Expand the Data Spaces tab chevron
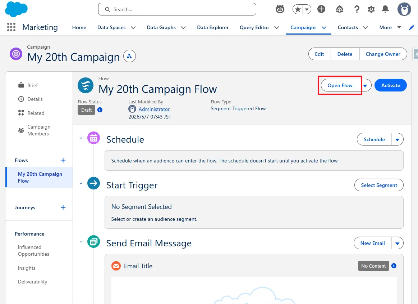The image size is (418, 304). click(x=133, y=27)
